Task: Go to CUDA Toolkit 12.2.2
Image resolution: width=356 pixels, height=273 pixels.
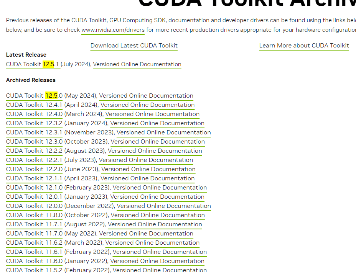Action: tap(34, 150)
